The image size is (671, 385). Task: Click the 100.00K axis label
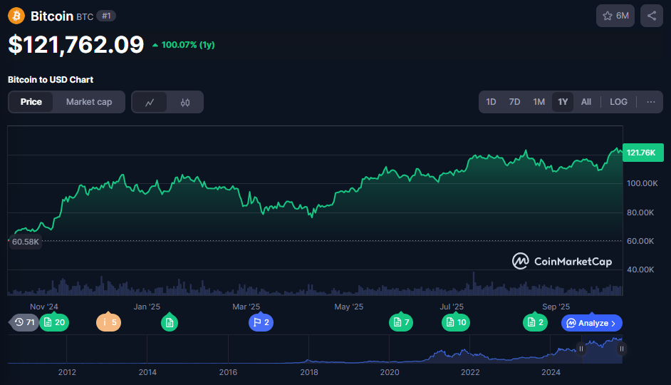(642, 183)
